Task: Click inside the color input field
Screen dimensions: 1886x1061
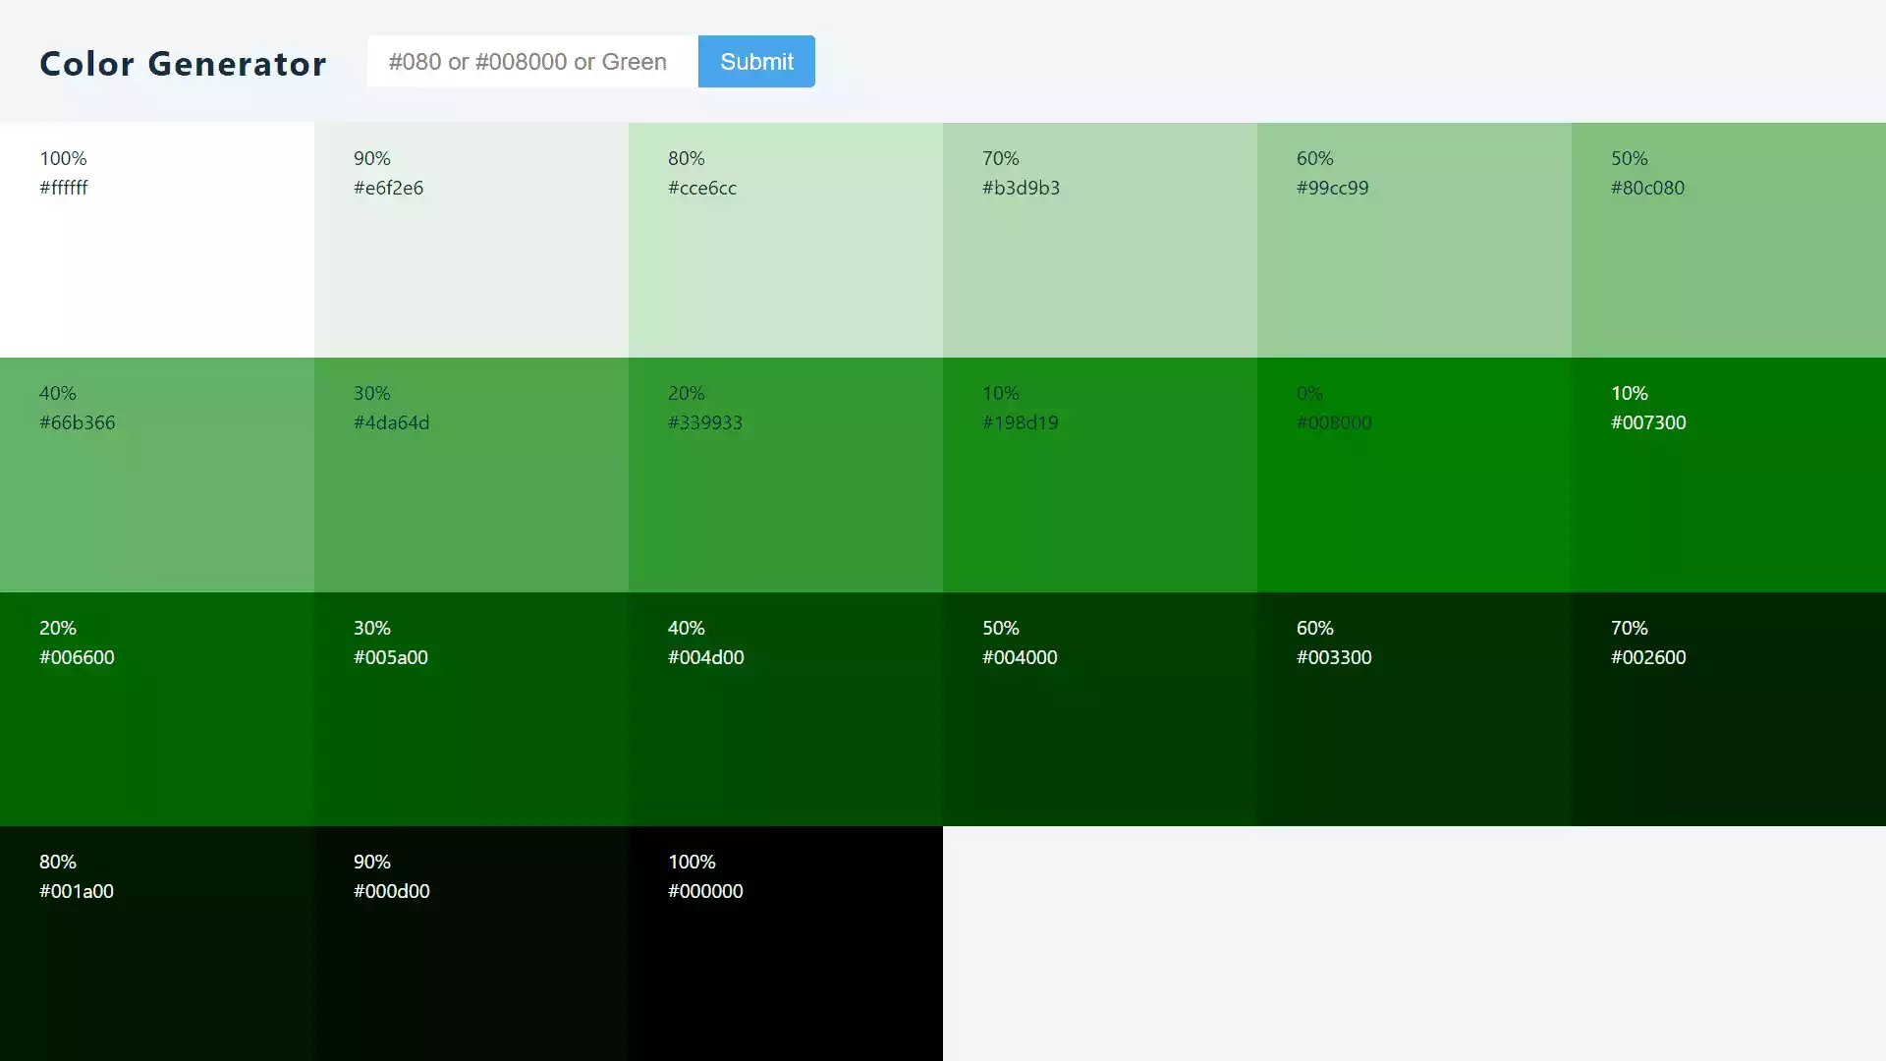Action: coord(530,61)
